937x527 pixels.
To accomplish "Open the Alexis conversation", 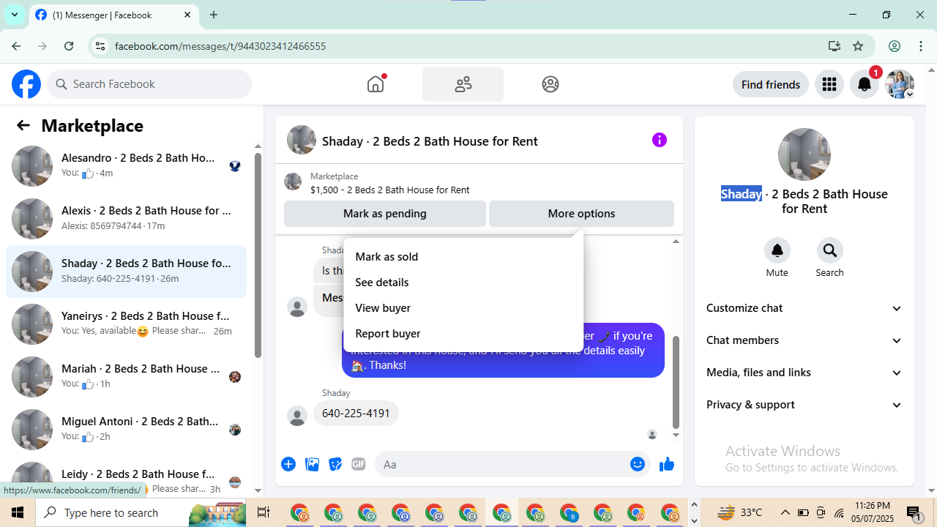I will (x=126, y=218).
